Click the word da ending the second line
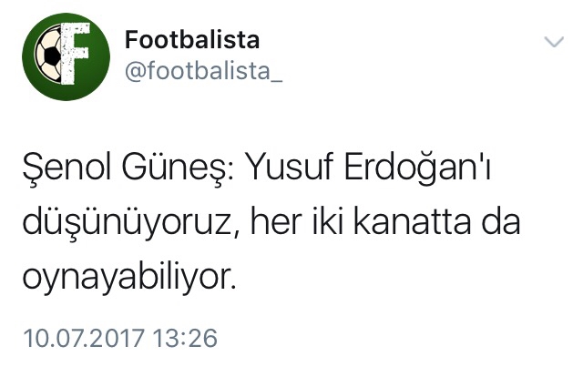The height and width of the screenshot is (377, 583). (501, 221)
